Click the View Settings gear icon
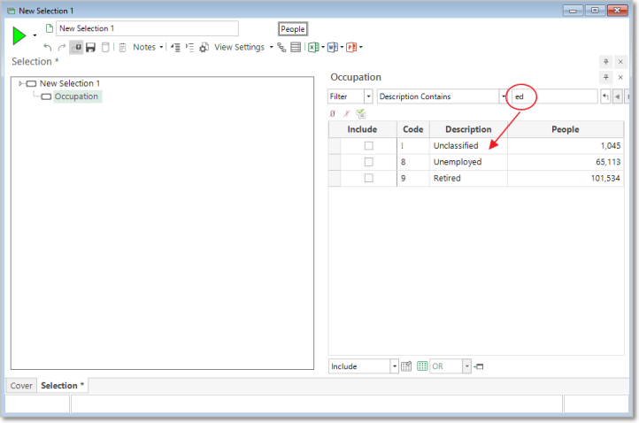This screenshot has height=423, width=639. (204, 48)
